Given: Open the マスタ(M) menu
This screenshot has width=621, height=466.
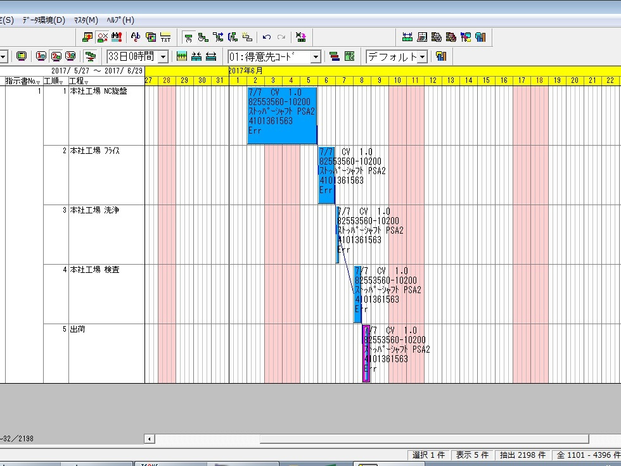Looking at the screenshot, I should 86,20.
